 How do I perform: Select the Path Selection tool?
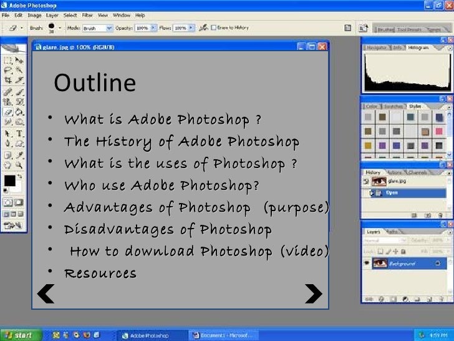[8, 134]
